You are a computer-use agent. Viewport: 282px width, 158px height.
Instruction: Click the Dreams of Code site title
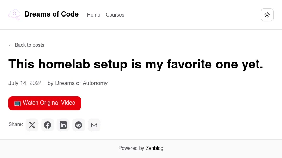pyautogui.click(x=51, y=14)
